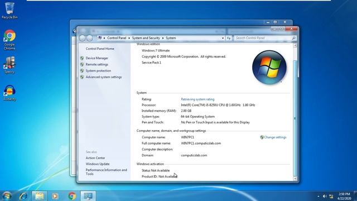Open Chrome from the taskbar
Viewport: 357px width, 201px height.
(72, 196)
